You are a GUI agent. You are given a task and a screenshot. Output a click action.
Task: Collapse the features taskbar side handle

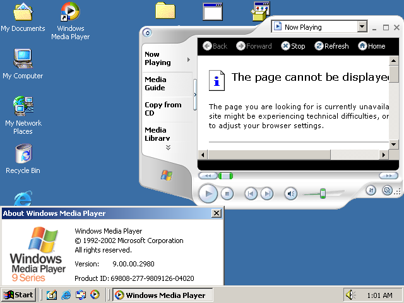click(x=195, y=95)
